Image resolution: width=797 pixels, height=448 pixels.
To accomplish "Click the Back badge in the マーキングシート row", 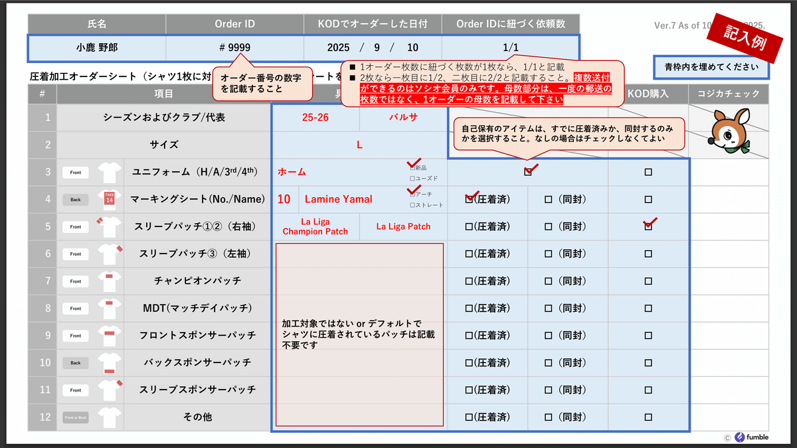I will click(76, 199).
